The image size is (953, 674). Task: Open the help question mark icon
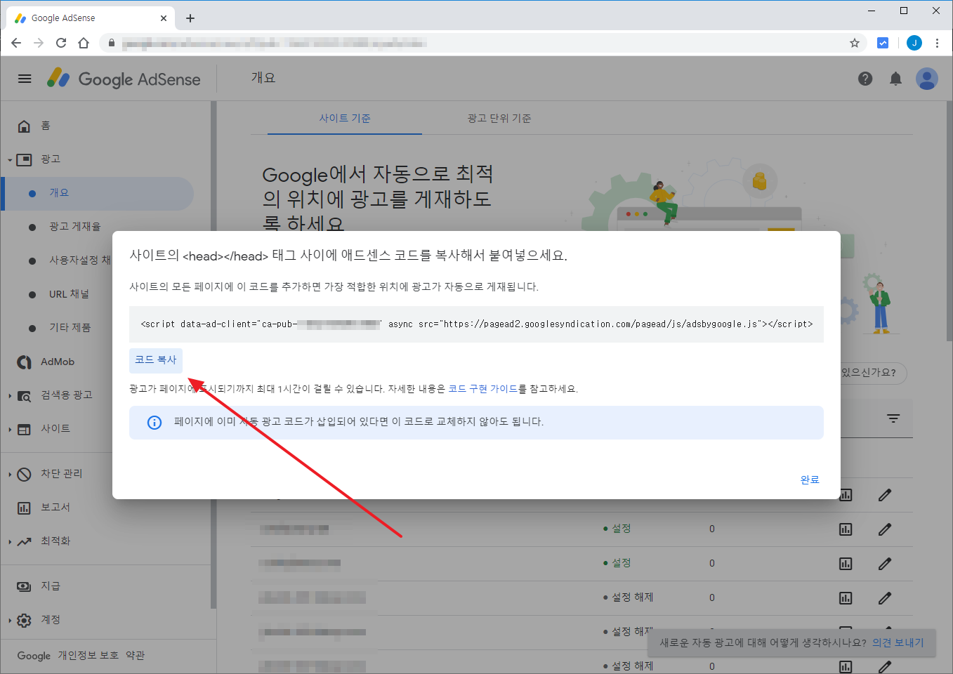[865, 79]
